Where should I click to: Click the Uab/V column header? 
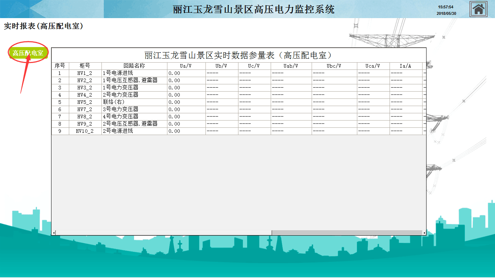tap(291, 66)
